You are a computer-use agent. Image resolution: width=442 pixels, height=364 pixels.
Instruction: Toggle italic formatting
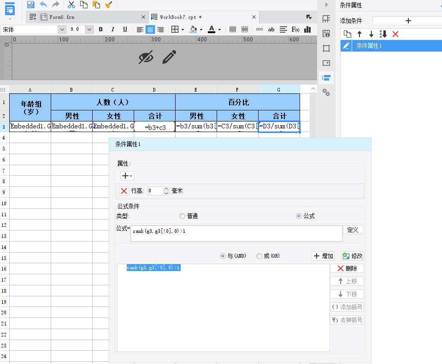click(113, 29)
